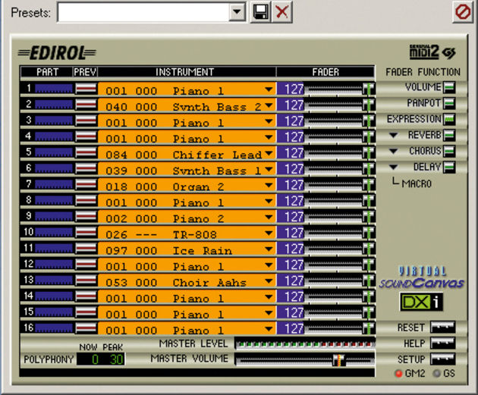Preview Part 9 Piano 2 sound

pos(86,216)
